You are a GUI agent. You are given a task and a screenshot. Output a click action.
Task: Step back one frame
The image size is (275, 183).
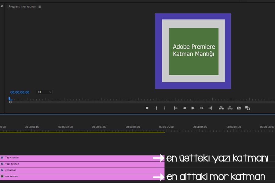tap(184, 108)
